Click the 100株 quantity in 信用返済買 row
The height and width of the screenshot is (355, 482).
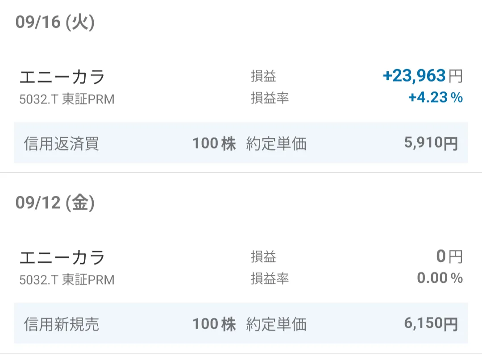point(214,144)
